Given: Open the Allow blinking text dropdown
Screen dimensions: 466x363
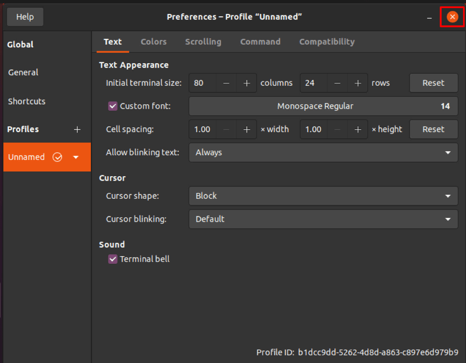Looking at the screenshot, I should click(x=323, y=152).
